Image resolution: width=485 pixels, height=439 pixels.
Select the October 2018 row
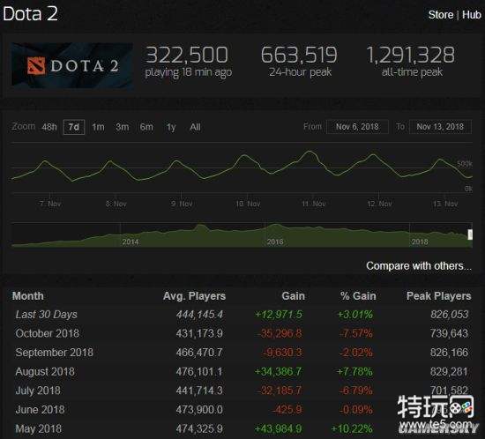pyautogui.click(x=242, y=333)
